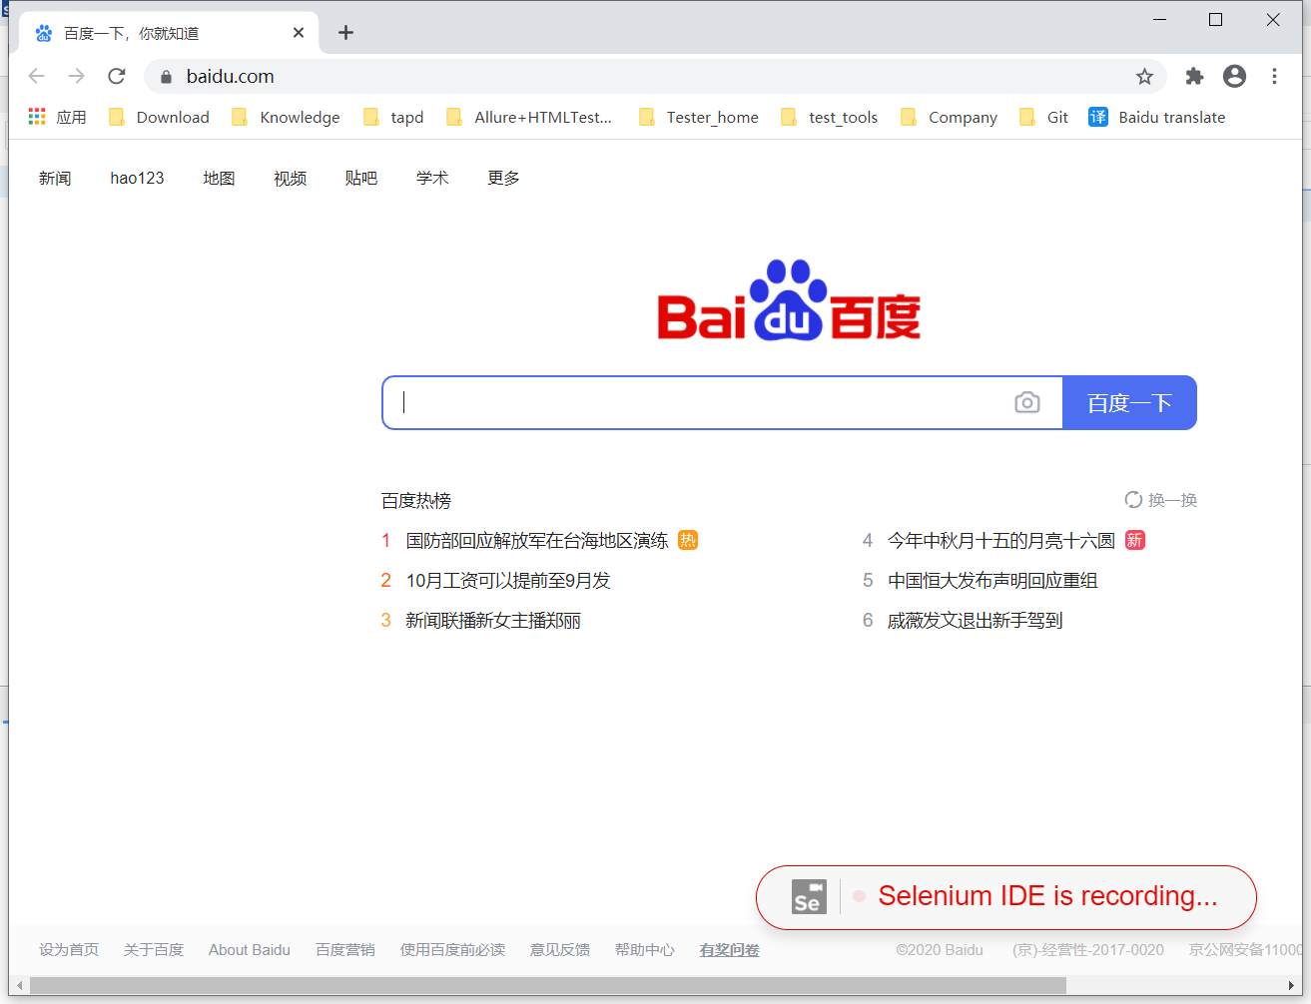
Task: Click the Selenium IDE is recording text
Action: 1047,896
